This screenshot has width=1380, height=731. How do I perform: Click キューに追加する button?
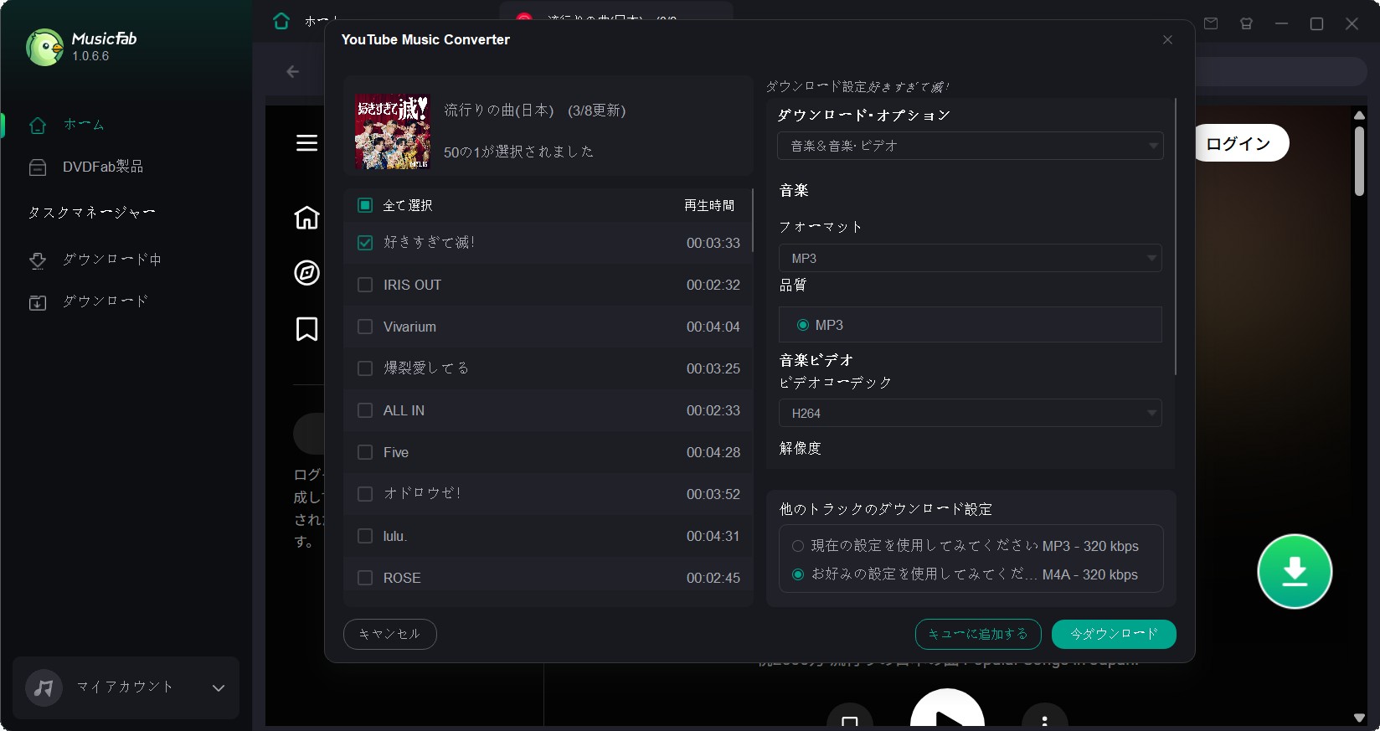[978, 634]
